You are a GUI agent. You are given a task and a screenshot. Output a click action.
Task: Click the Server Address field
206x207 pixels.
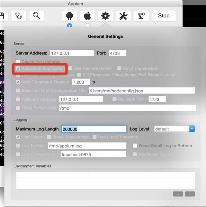[72, 53]
